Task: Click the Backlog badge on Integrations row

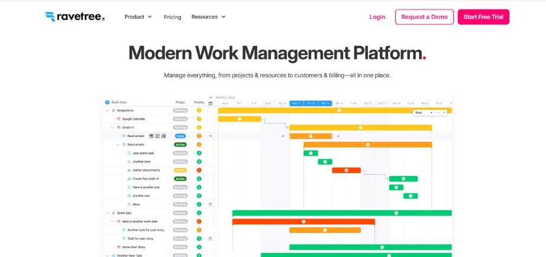Action: coord(180,110)
